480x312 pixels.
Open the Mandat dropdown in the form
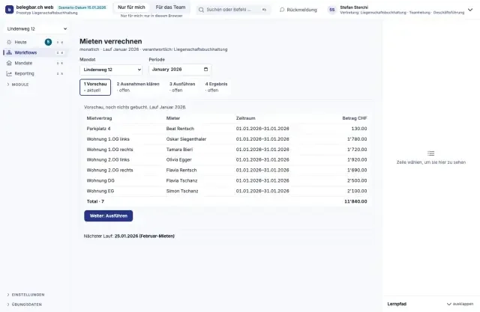pos(111,70)
